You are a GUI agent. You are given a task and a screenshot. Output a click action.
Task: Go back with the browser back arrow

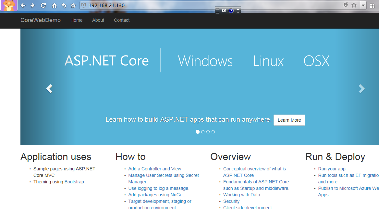(23, 5)
